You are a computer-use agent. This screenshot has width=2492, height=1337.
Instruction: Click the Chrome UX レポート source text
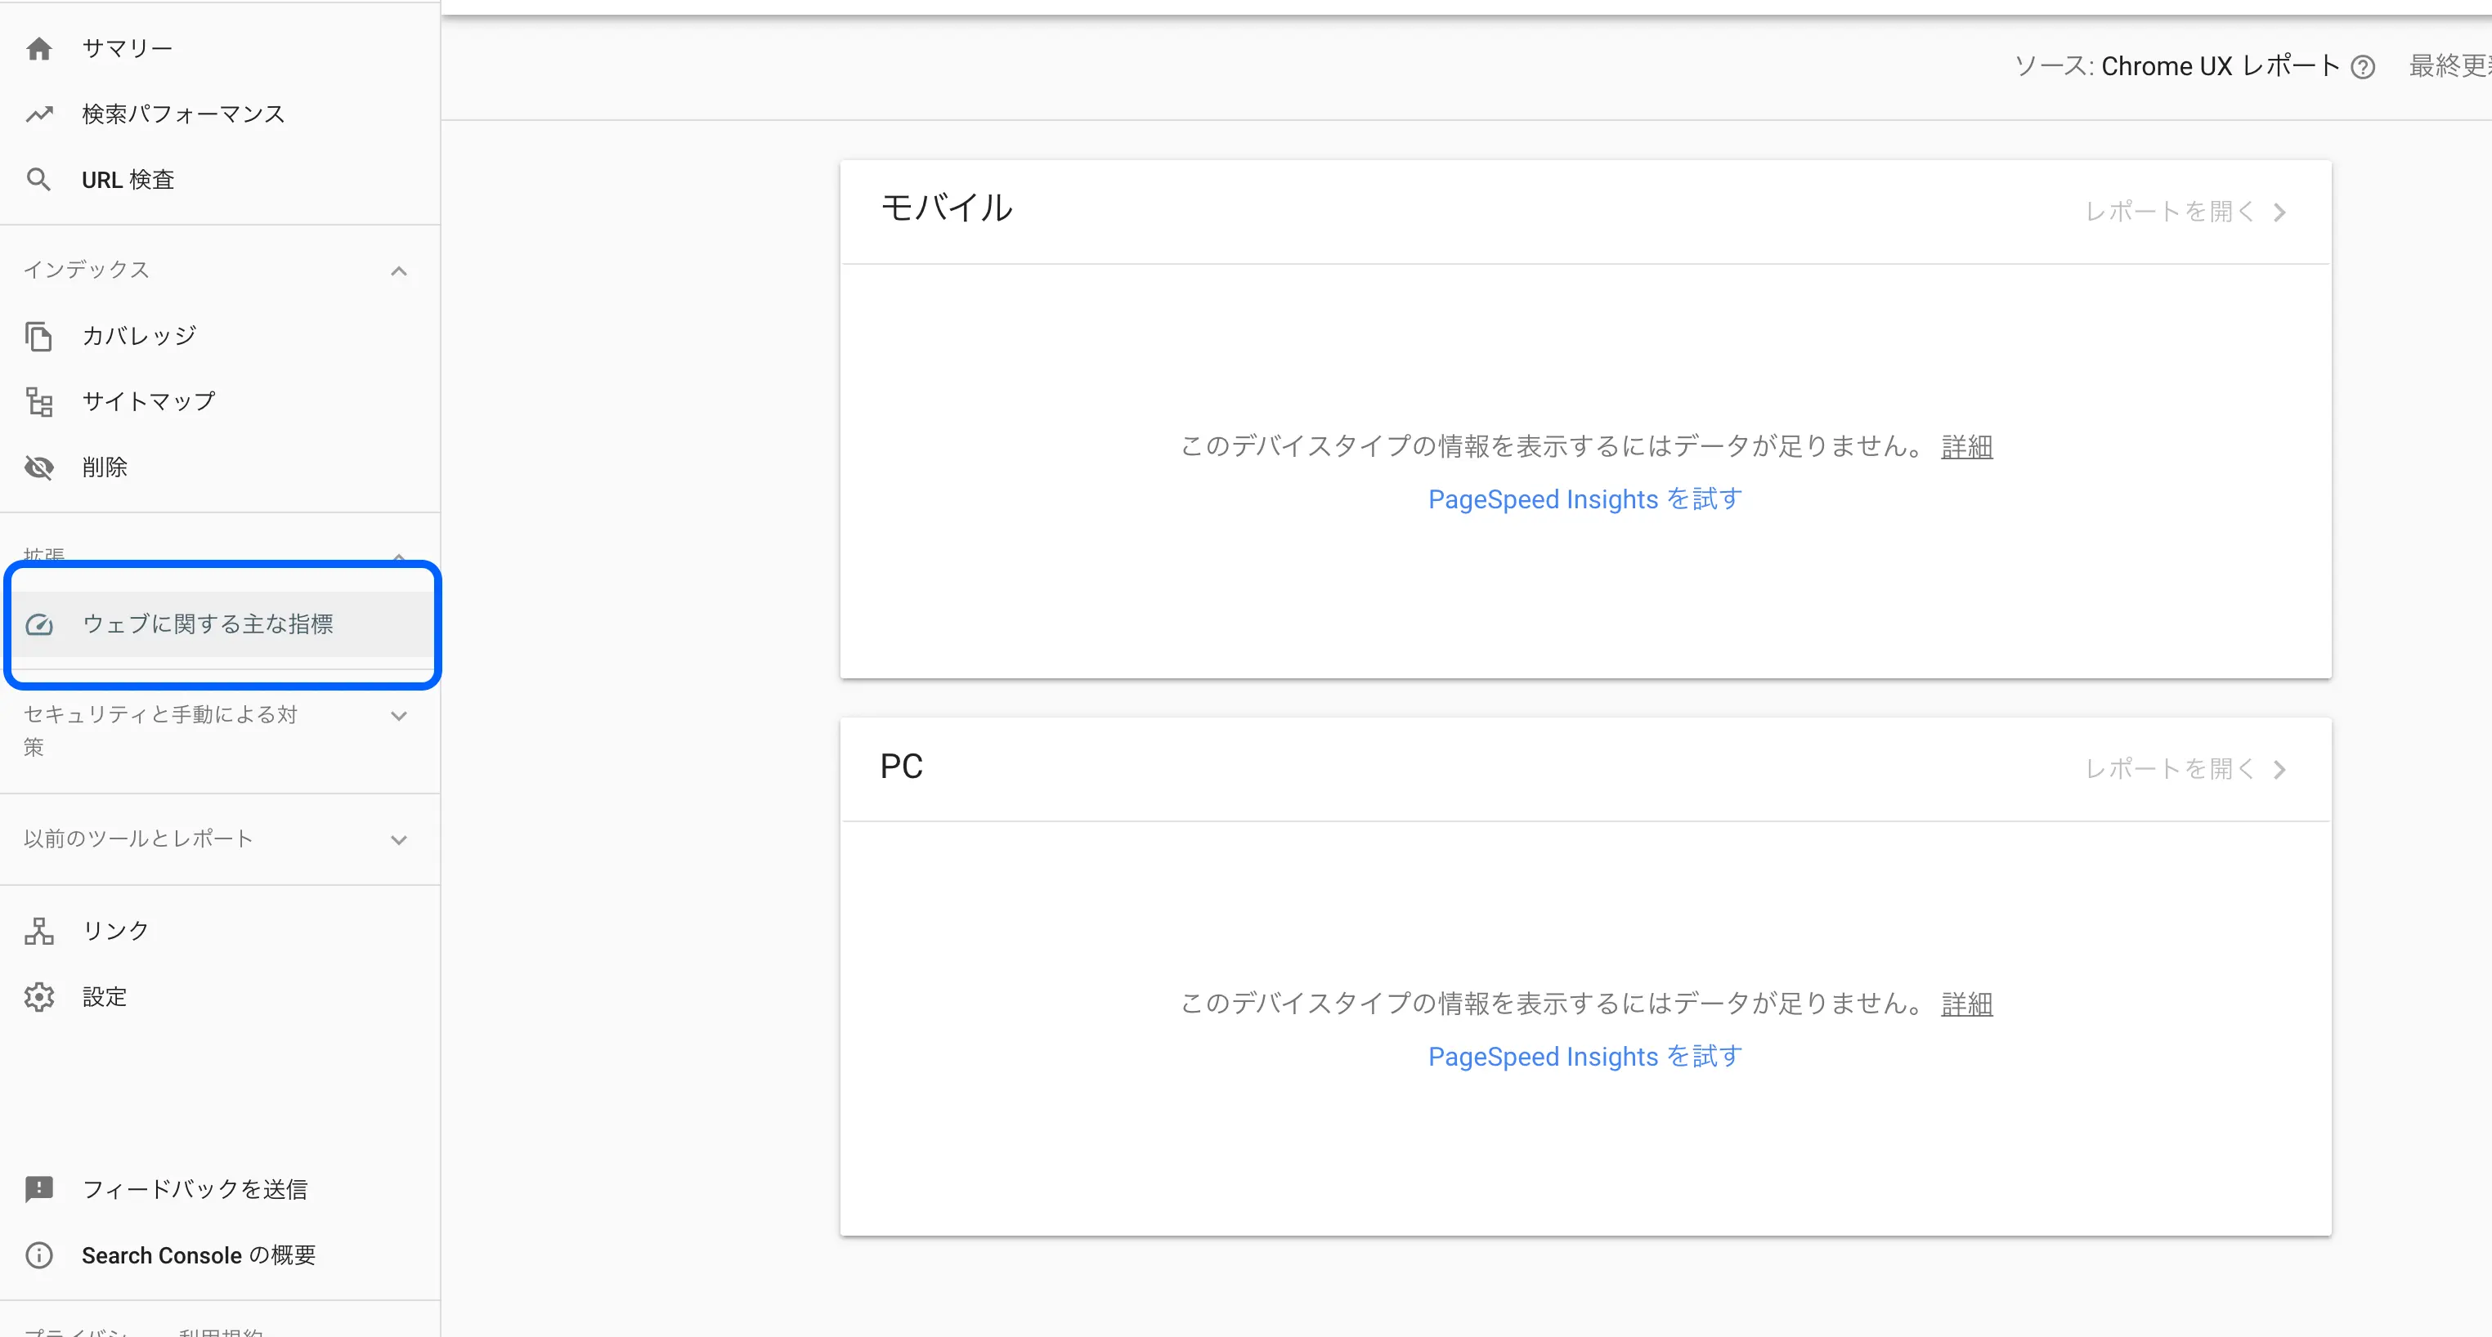2221,67
